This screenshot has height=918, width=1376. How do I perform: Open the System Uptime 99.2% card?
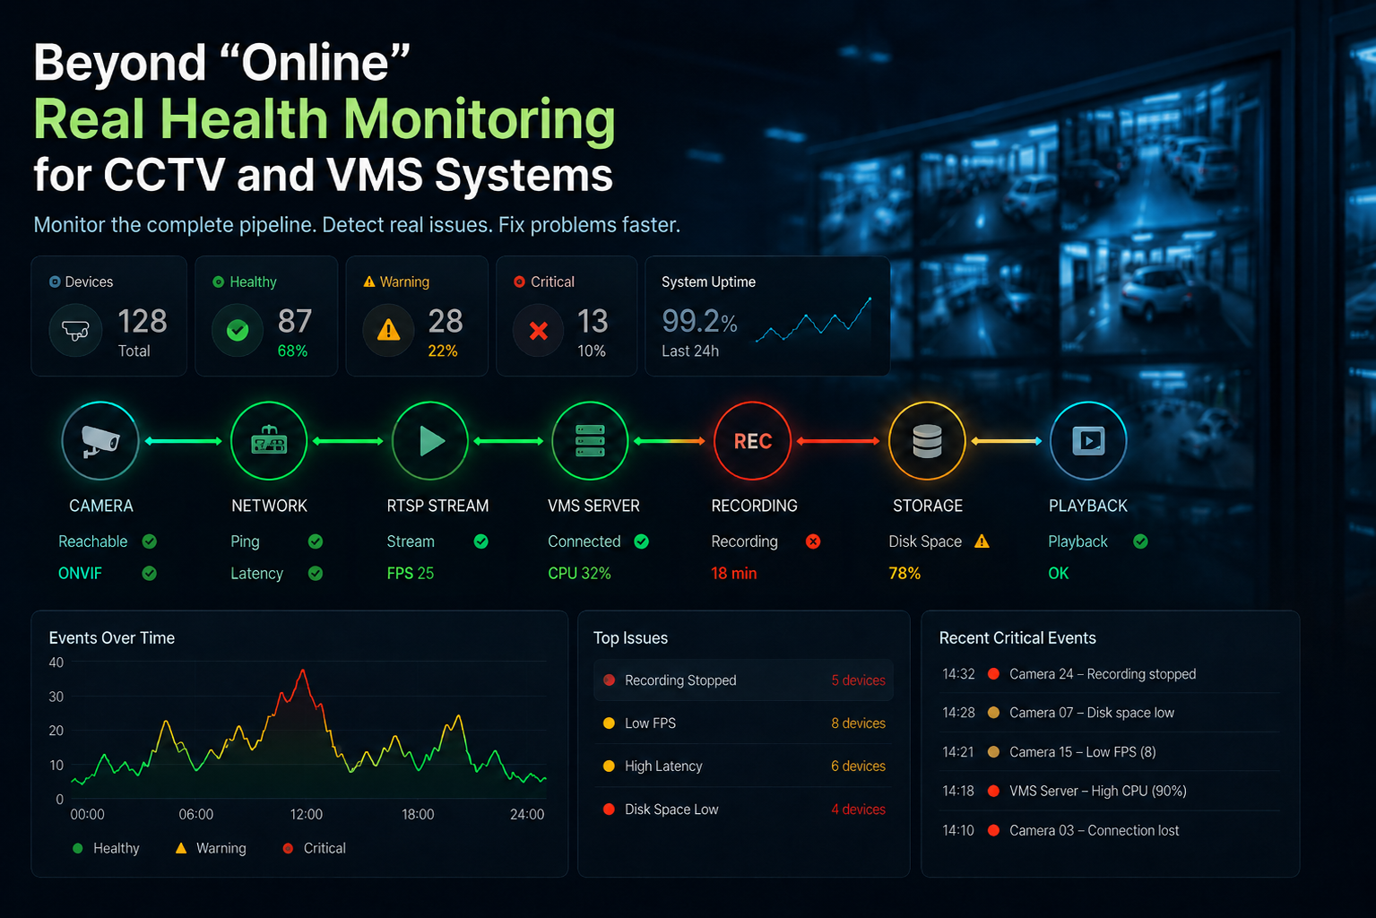coord(767,316)
